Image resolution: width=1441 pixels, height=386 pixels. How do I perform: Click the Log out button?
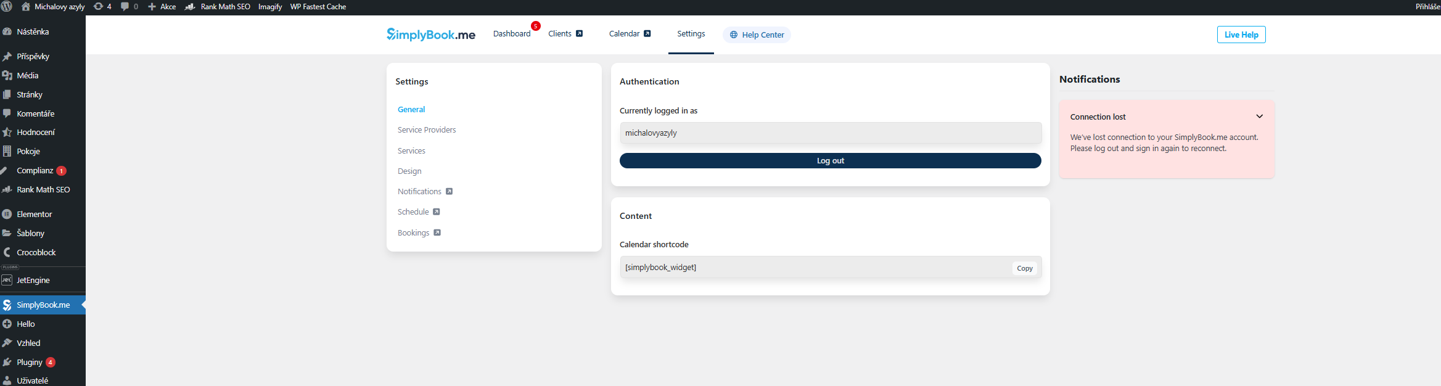[x=830, y=160]
